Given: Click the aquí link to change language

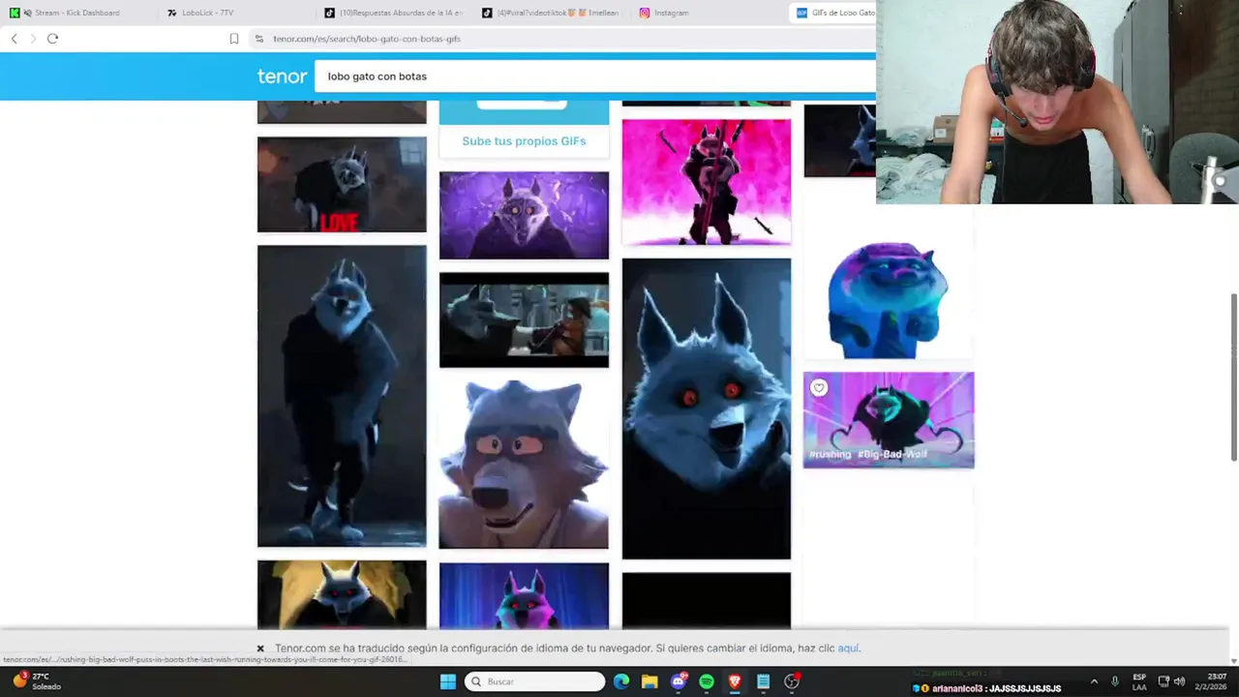Looking at the screenshot, I should click(848, 649).
